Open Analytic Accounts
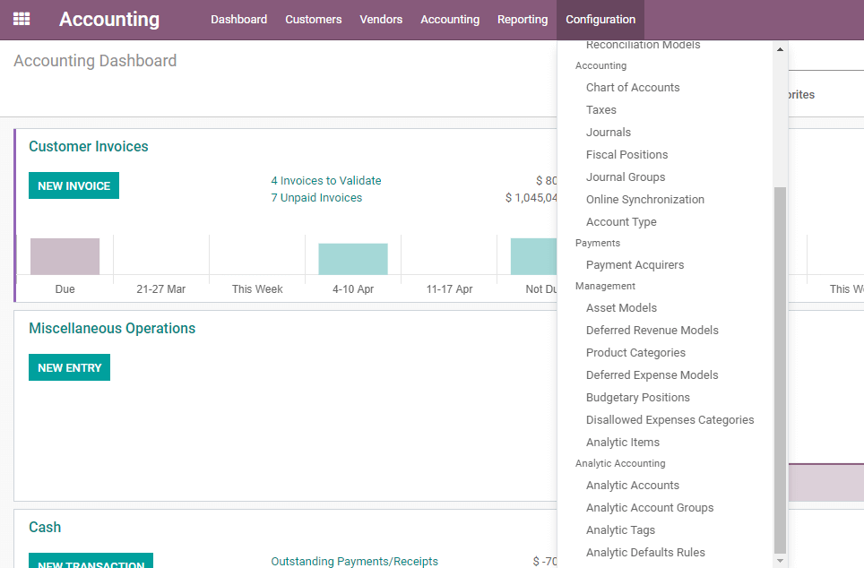This screenshot has height=568, width=864. (632, 486)
